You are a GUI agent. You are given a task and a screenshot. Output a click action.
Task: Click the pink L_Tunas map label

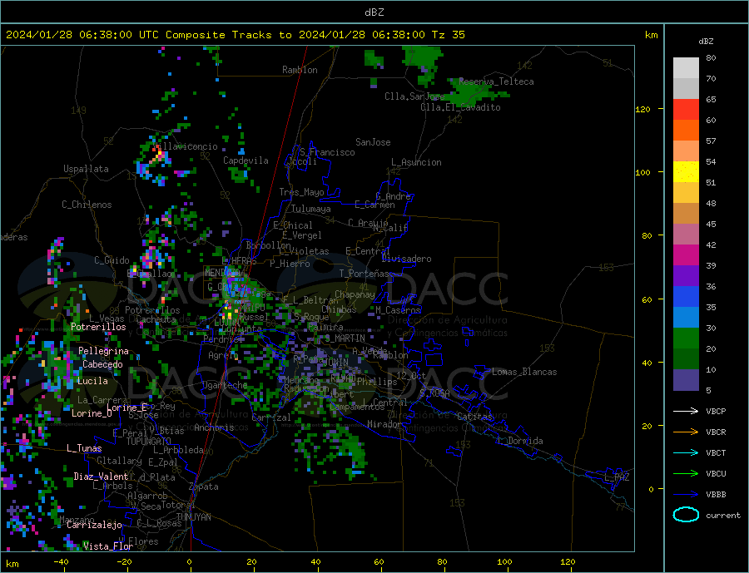point(84,448)
